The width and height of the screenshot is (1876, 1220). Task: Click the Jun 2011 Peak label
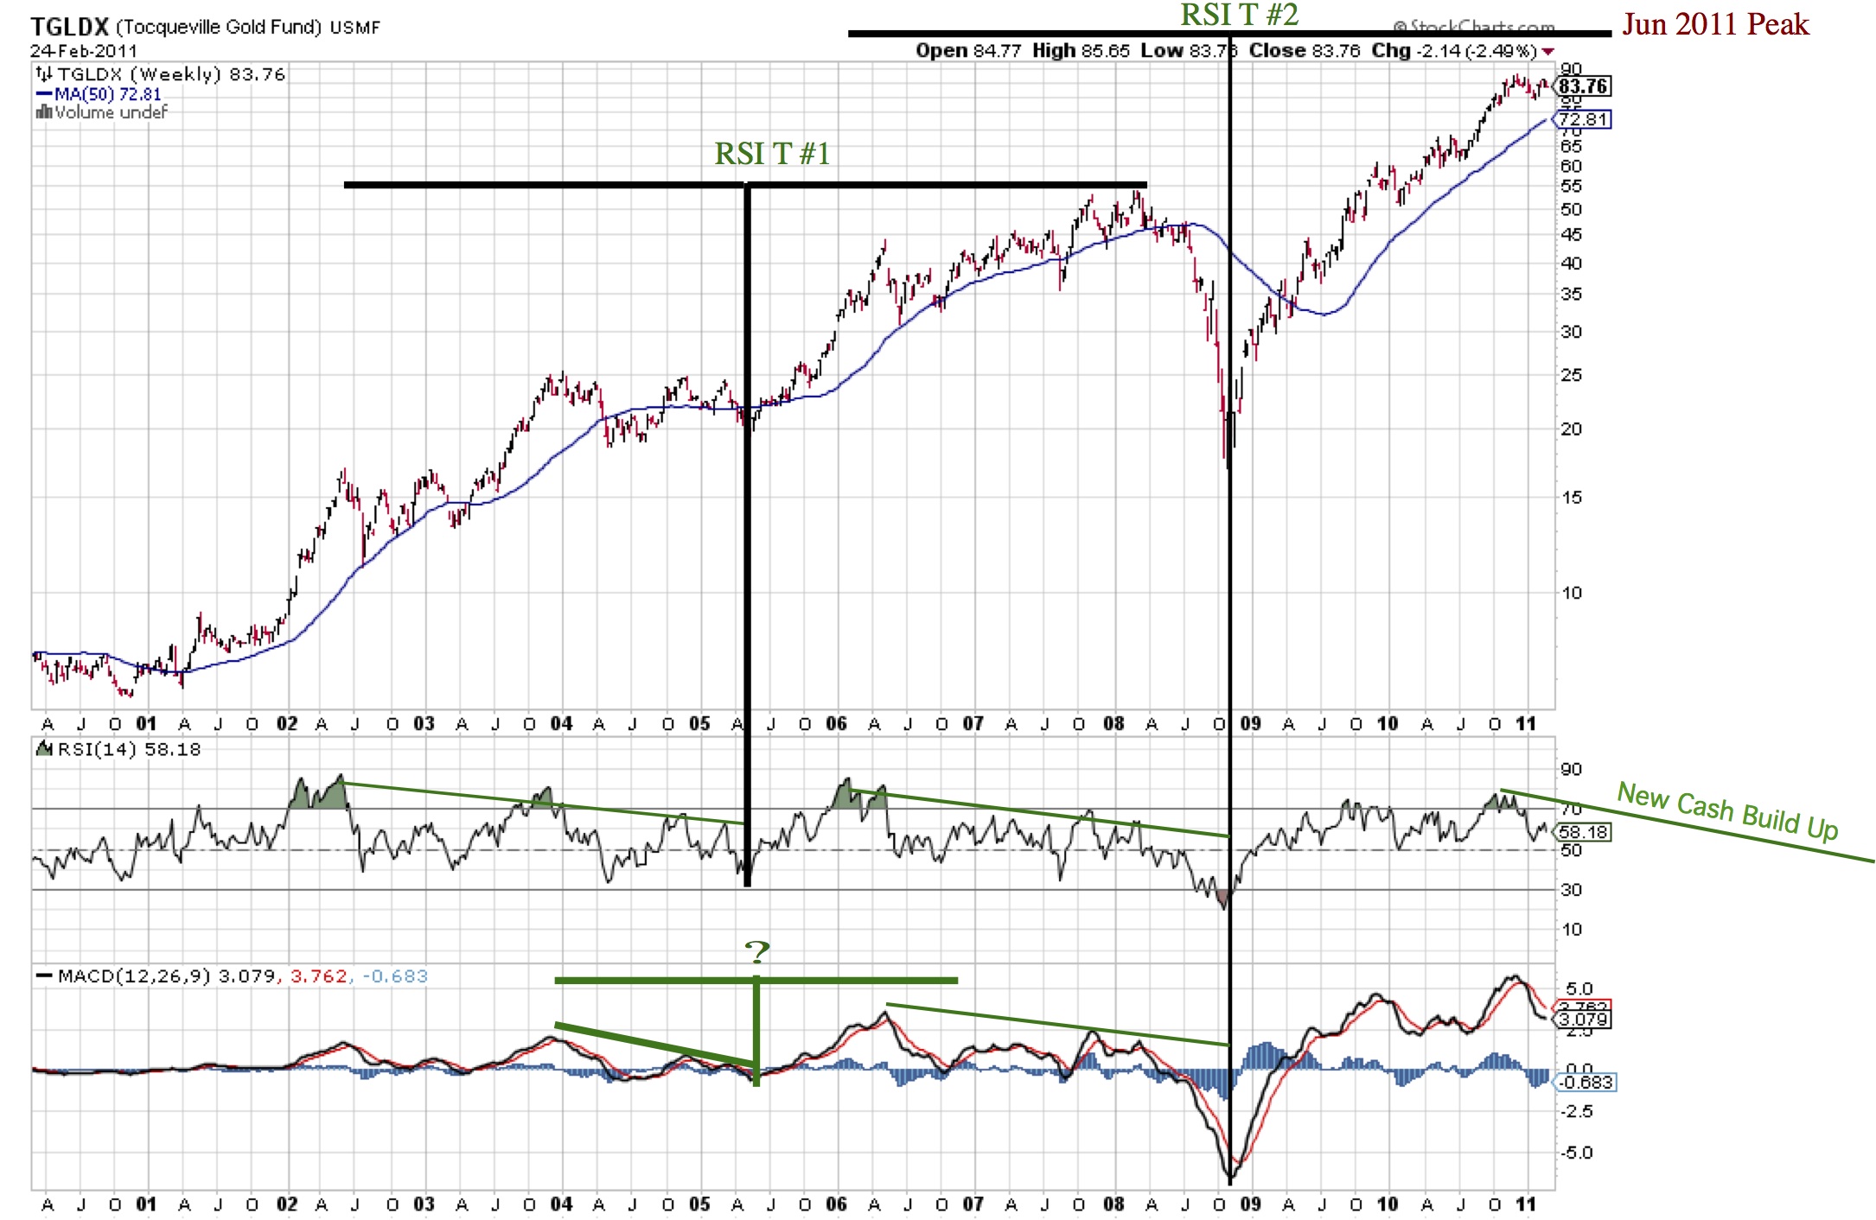(1715, 24)
